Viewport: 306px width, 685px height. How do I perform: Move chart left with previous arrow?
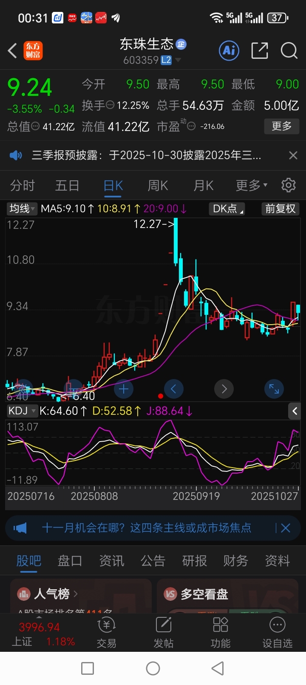[173, 389]
